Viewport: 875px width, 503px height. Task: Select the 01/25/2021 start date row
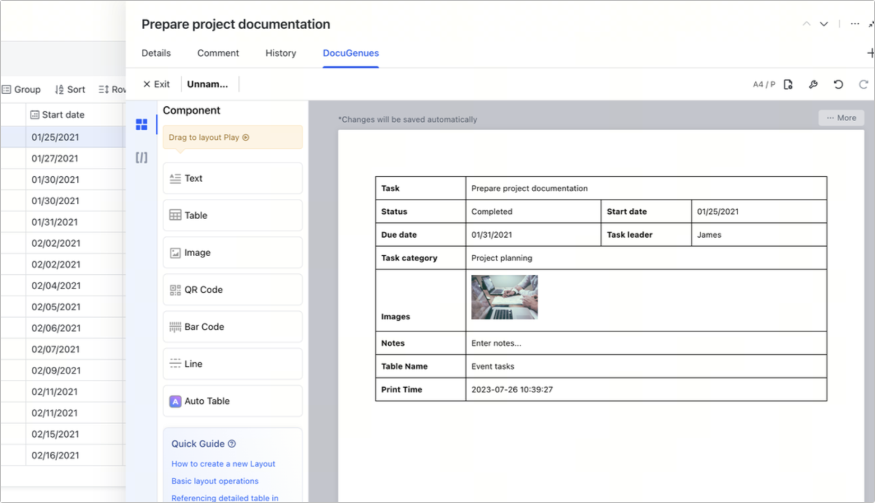click(55, 137)
